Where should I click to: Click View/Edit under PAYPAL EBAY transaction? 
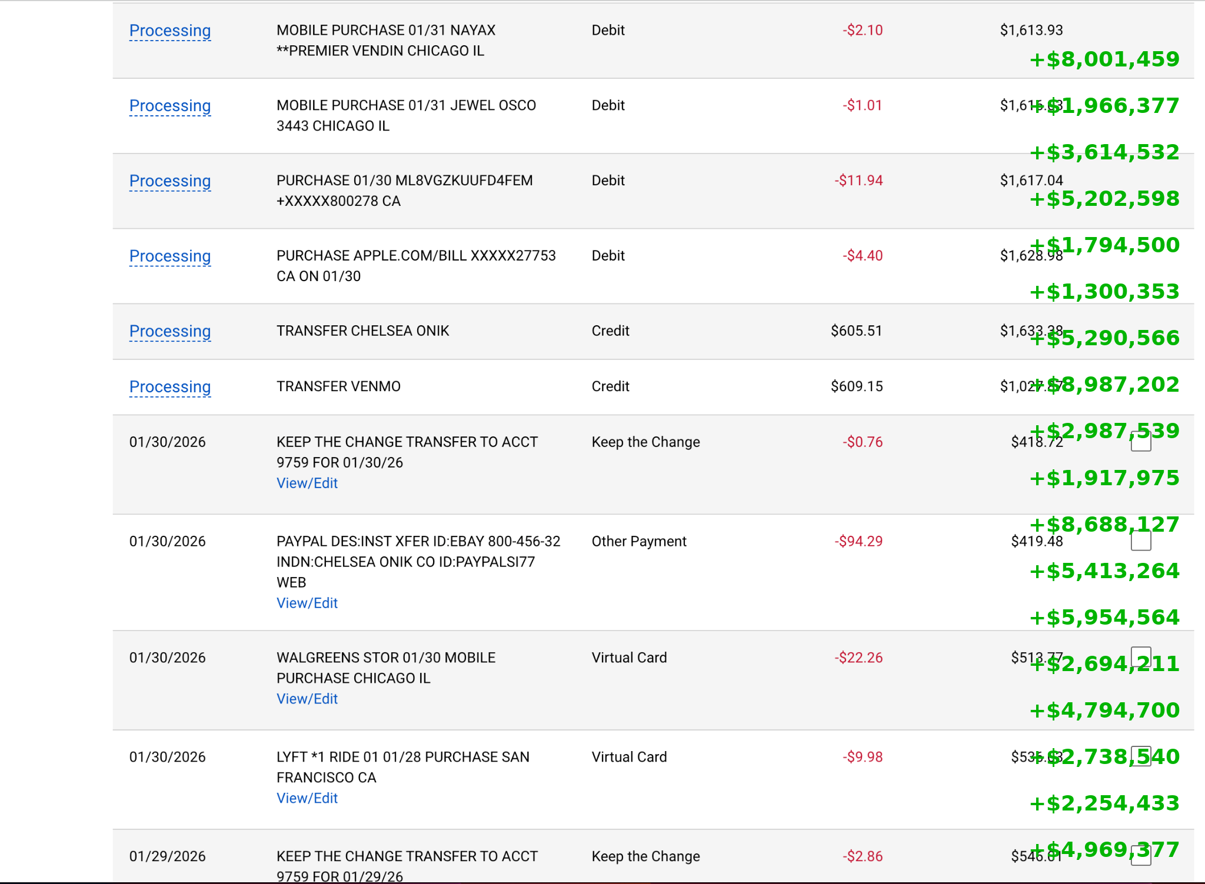click(307, 603)
